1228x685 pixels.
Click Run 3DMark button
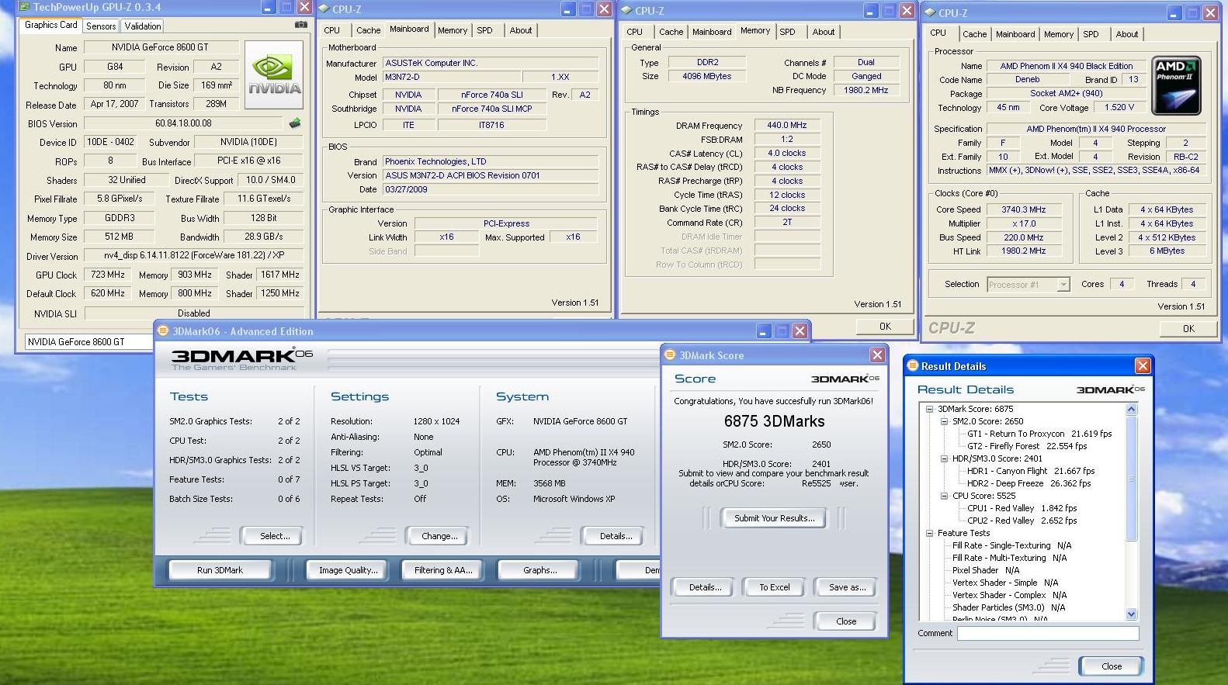(220, 570)
